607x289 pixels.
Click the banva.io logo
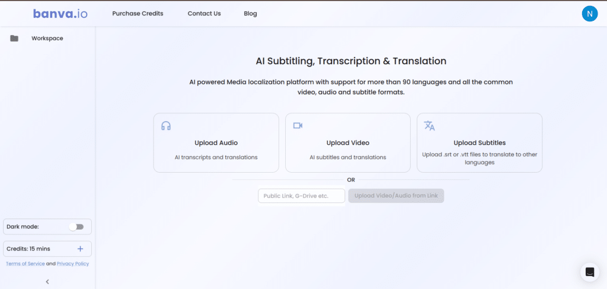pyautogui.click(x=60, y=14)
